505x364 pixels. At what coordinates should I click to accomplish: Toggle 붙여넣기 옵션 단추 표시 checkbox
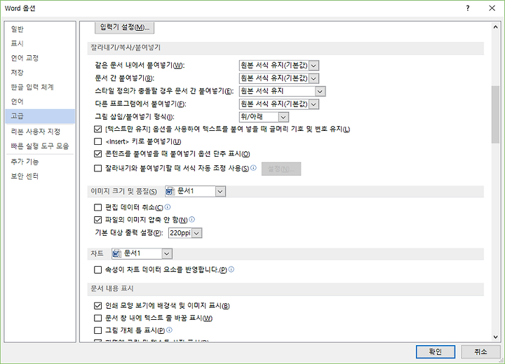pos(97,154)
